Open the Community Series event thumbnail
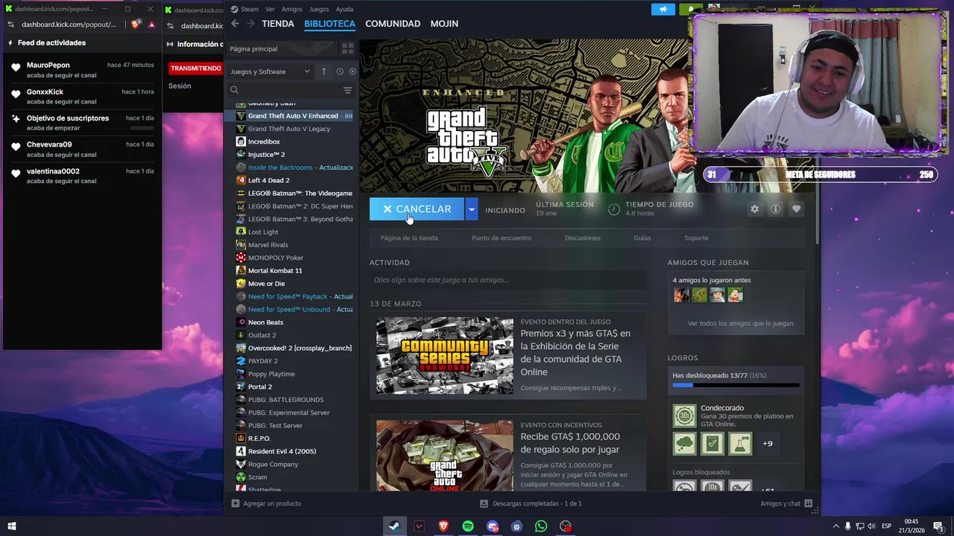The width and height of the screenshot is (954, 536). click(445, 355)
